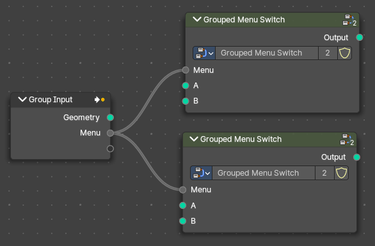Click the B input socket of upper node
Image resolution: width=375 pixels, height=246 pixels.
coord(186,101)
